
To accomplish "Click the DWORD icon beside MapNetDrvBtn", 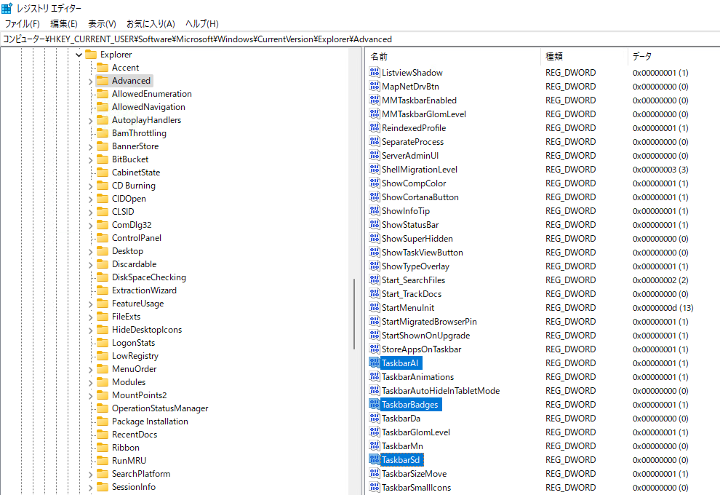I will point(375,86).
